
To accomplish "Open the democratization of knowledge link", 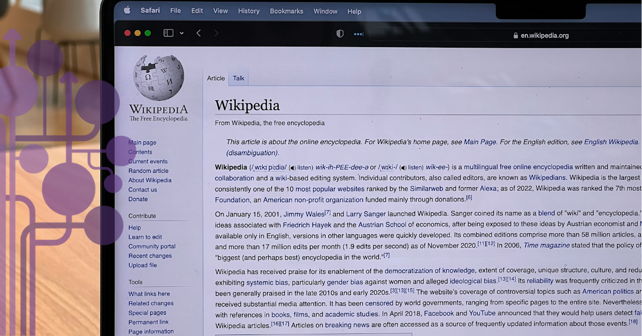I will tap(430, 271).
